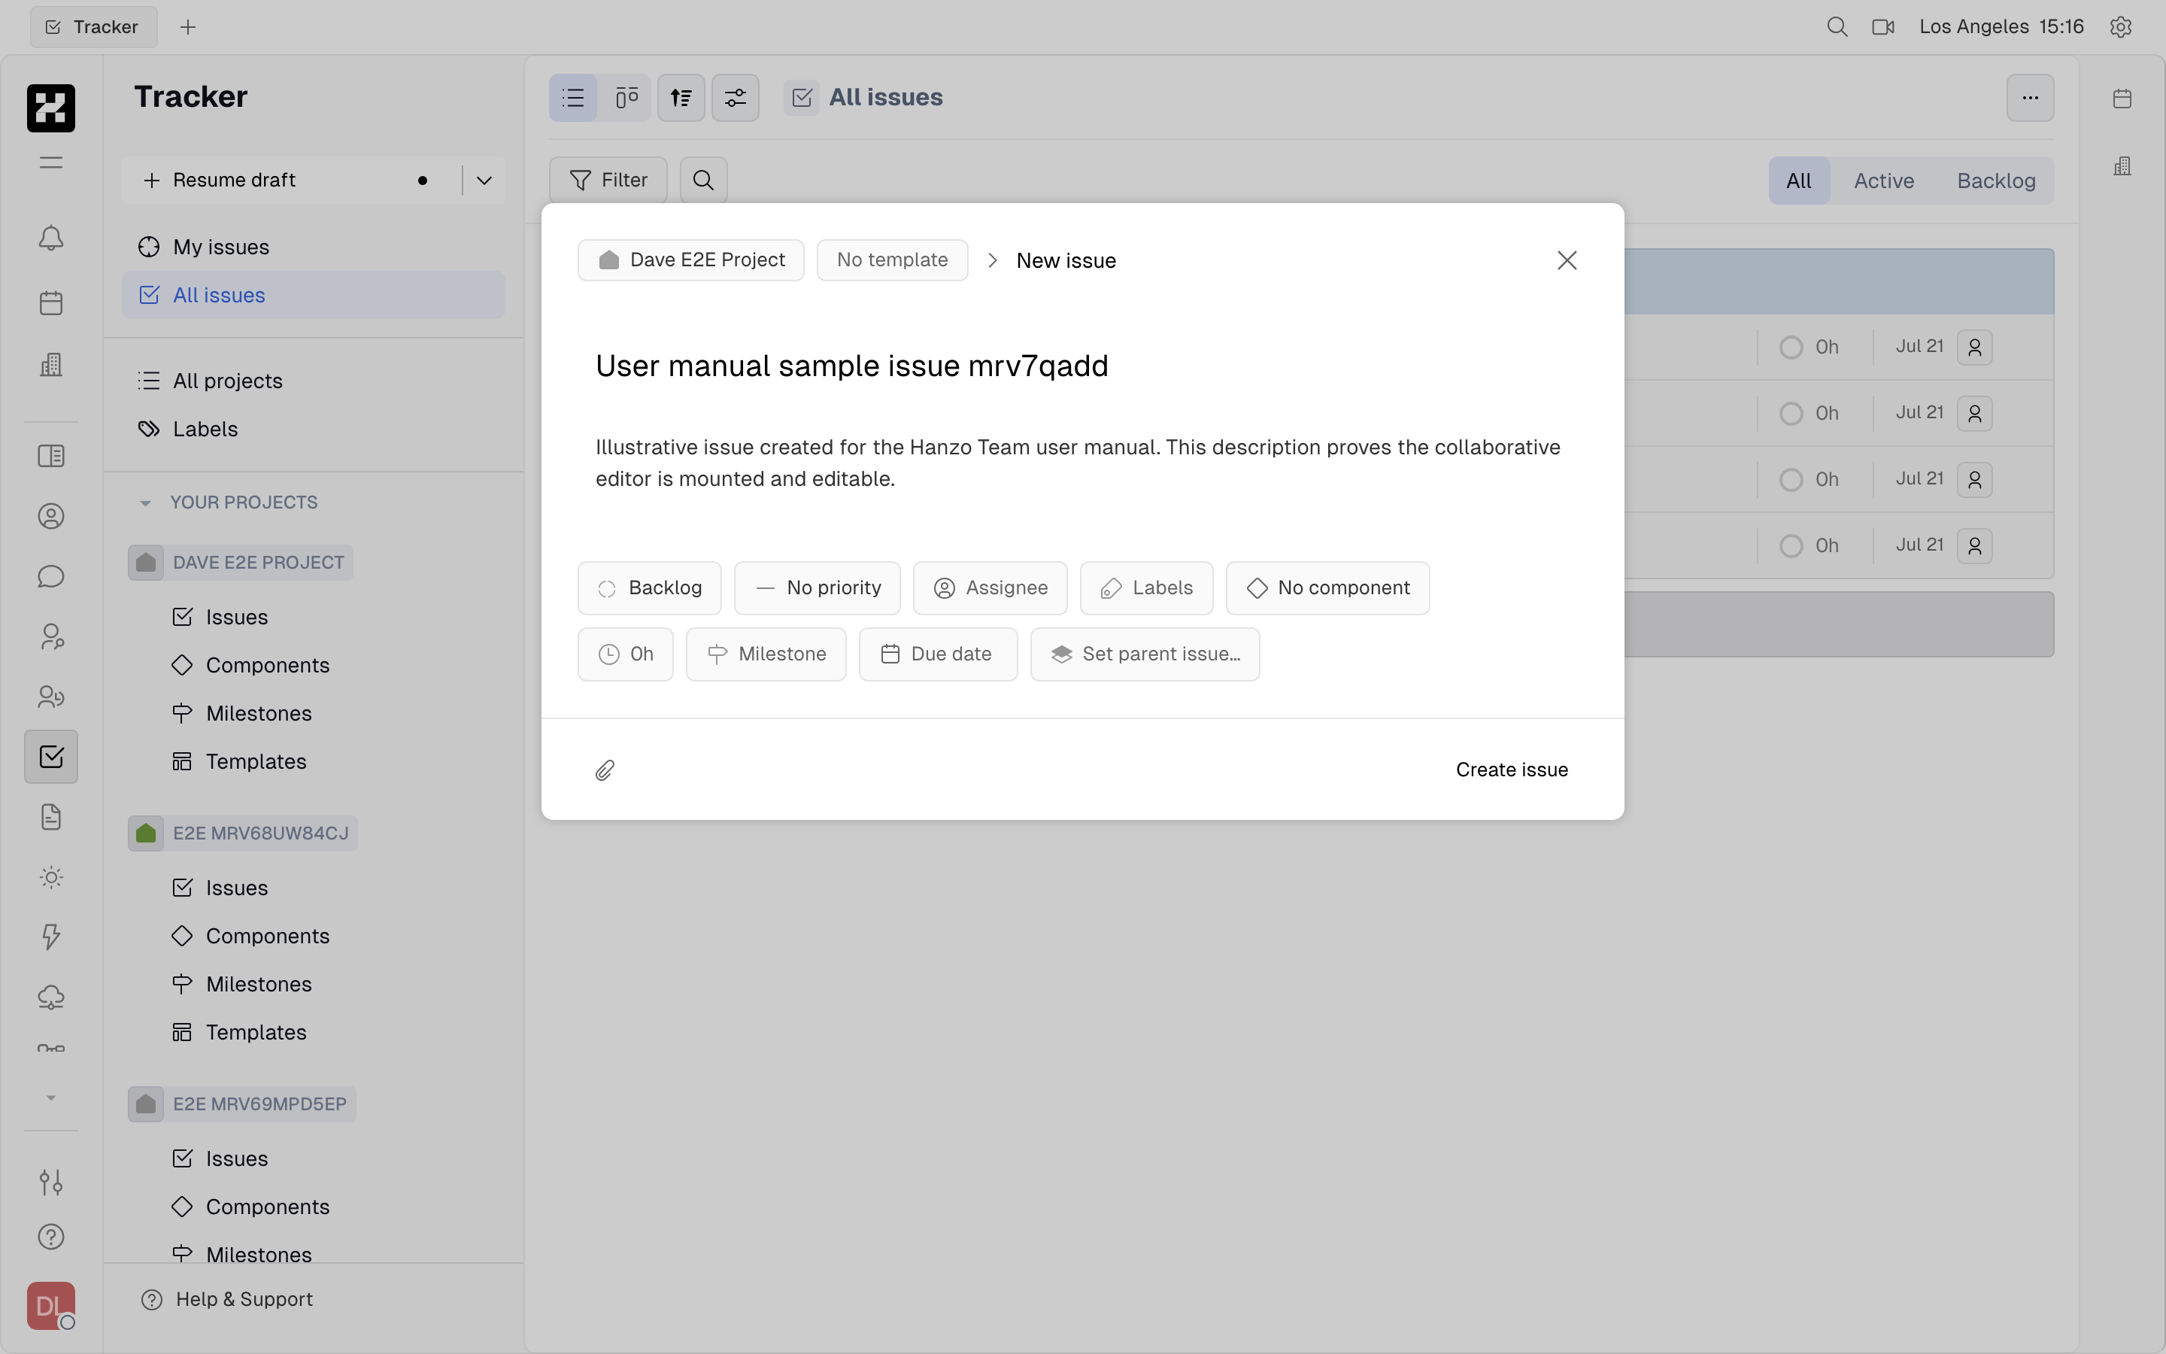The width and height of the screenshot is (2166, 1354).
Task: Click the Tracker checkmark icon in the left sidebar
Action: [51, 757]
